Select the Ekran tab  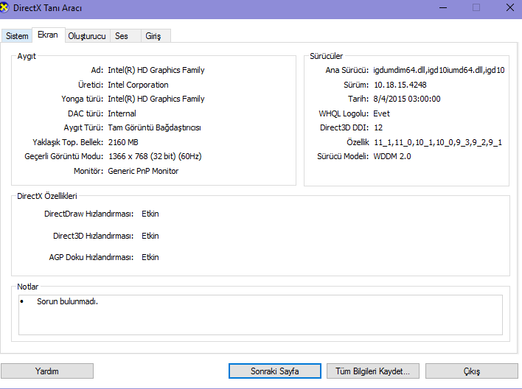48,35
